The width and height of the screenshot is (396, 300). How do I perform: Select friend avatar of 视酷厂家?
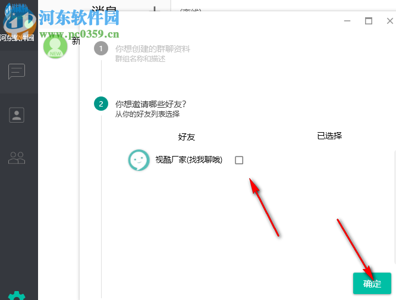[139, 160]
